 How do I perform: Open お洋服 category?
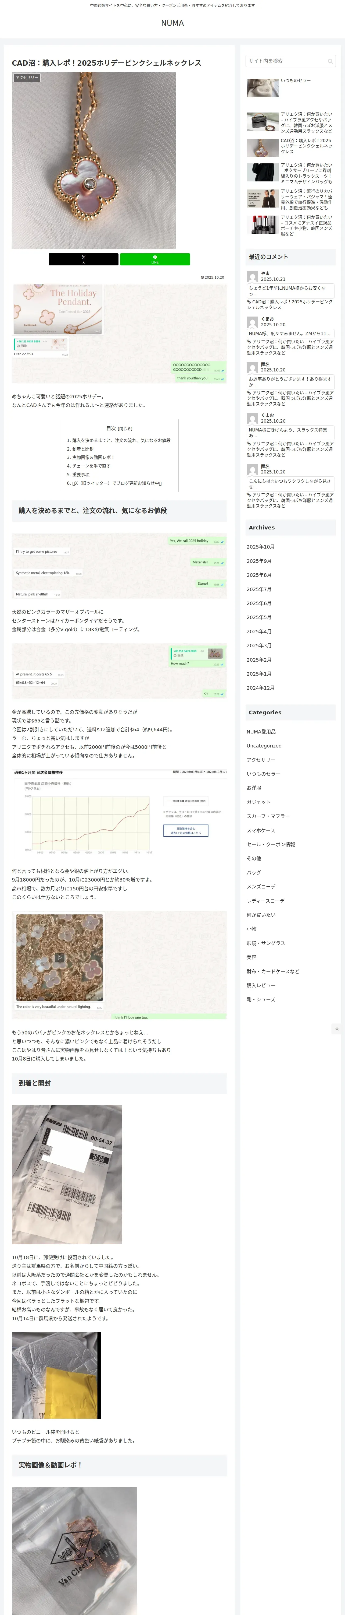click(x=254, y=788)
